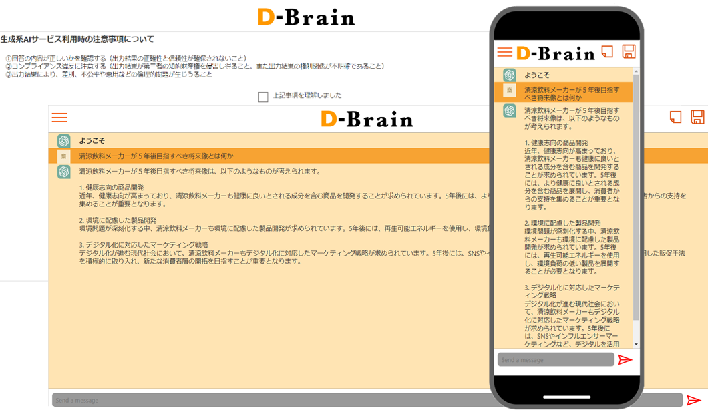Click the mobile Send a message input field

tap(554, 359)
